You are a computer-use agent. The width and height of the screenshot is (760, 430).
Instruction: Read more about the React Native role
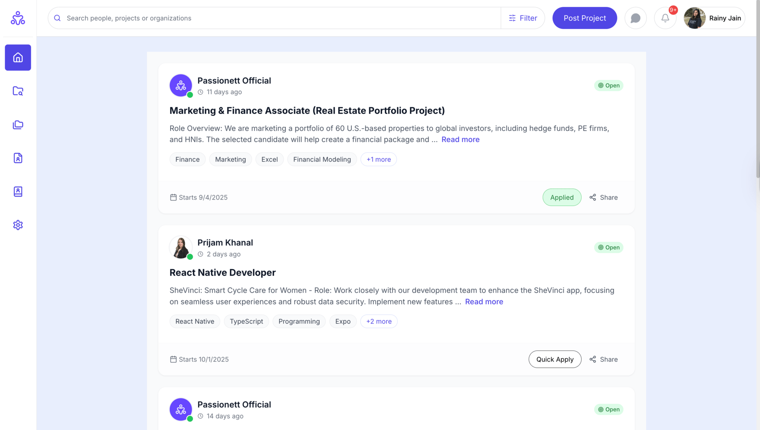484,302
